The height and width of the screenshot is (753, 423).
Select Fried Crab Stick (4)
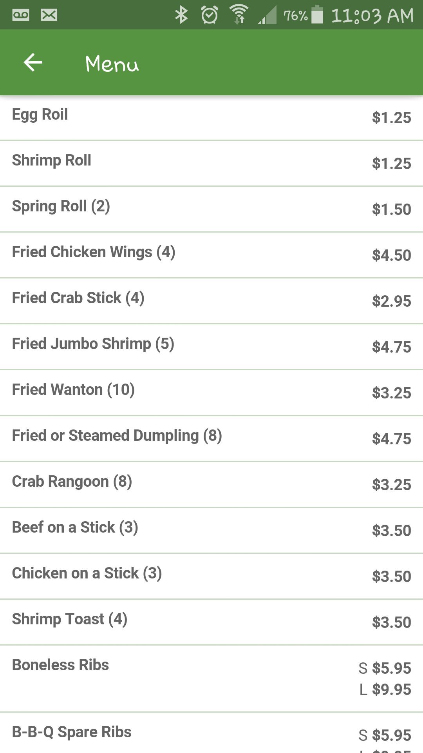pyautogui.click(x=78, y=298)
